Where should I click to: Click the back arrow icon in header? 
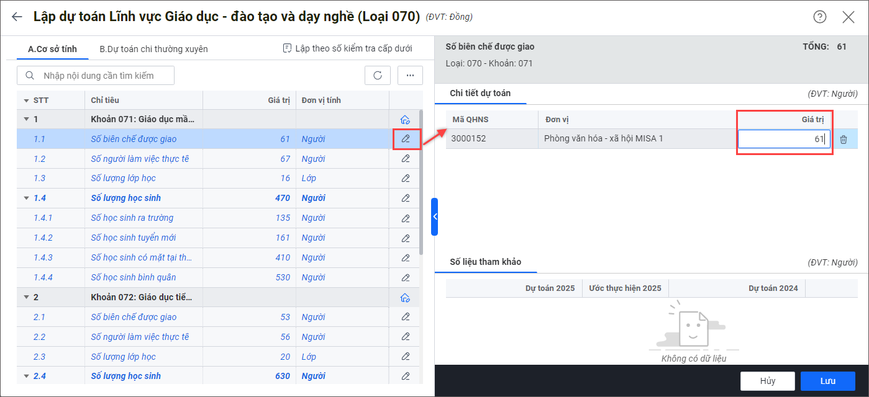click(17, 17)
